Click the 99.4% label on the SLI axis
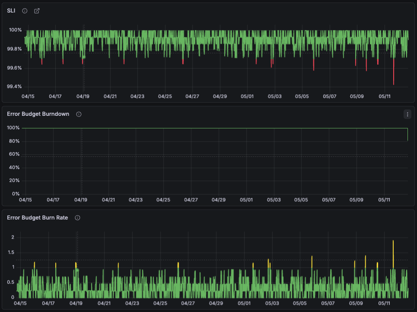 click(x=14, y=86)
